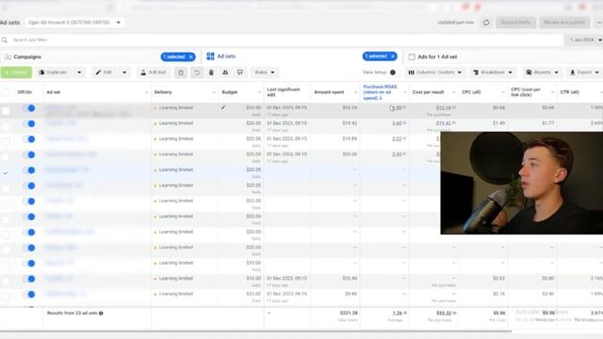Open the 'Ads for 1 Ad set' tab
The height and width of the screenshot is (339, 603).
pos(437,56)
